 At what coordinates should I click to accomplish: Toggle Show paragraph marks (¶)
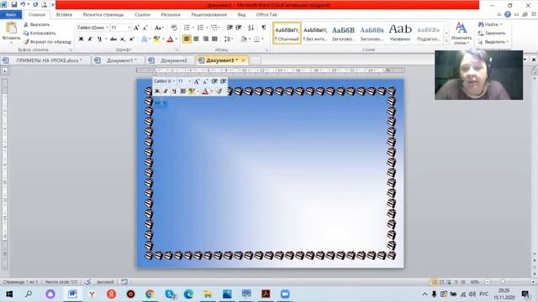coord(263,28)
